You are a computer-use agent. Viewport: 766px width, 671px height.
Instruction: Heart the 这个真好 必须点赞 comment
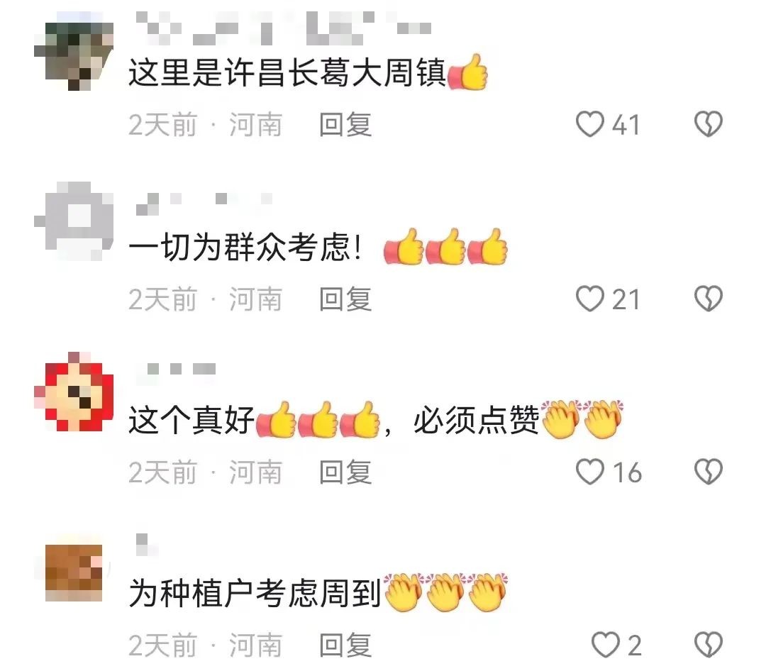(x=589, y=472)
